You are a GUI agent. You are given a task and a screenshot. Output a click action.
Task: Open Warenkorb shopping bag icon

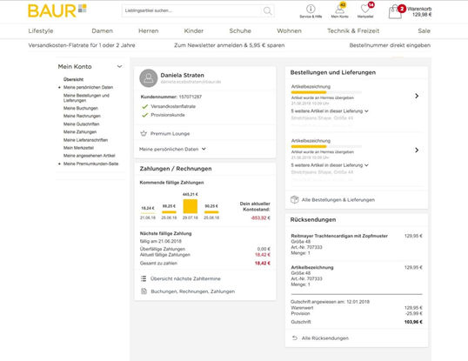(395, 12)
